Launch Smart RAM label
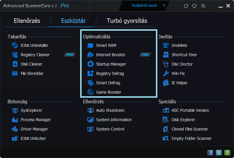The height and width of the screenshot is (158, 234). click(x=106, y=45)
